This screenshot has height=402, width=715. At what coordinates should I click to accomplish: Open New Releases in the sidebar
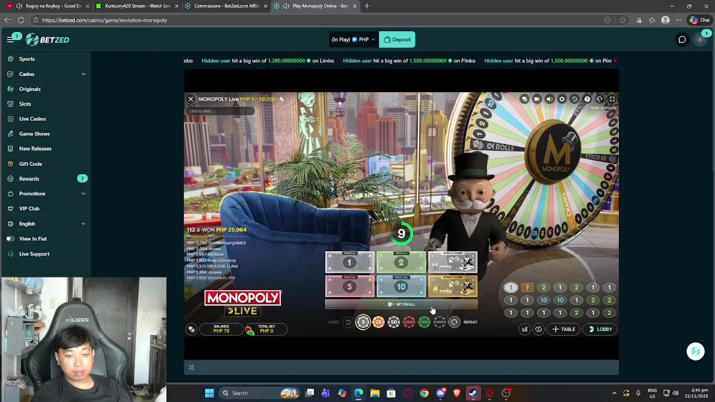coord(35,149)
